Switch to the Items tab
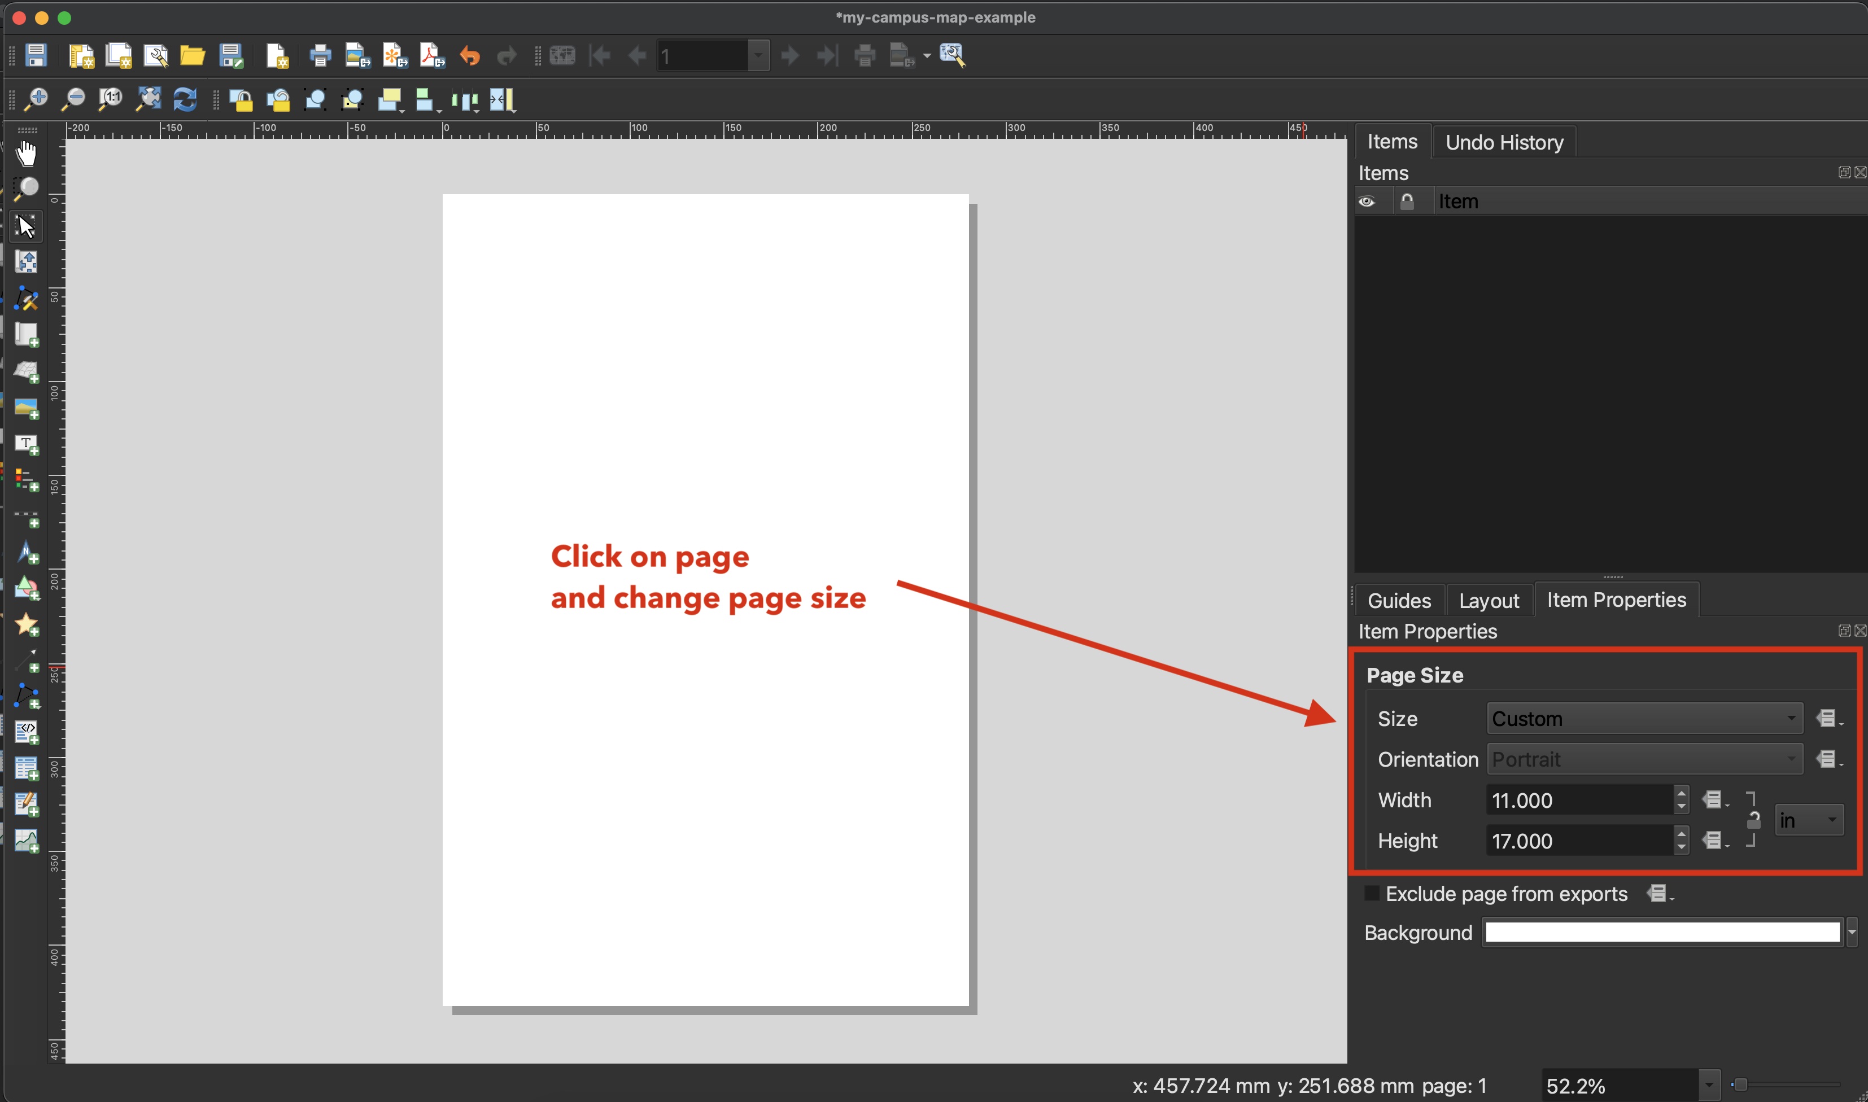Image resolution: width=1868 pixels, height=1102 pixels. (1392, 141)
